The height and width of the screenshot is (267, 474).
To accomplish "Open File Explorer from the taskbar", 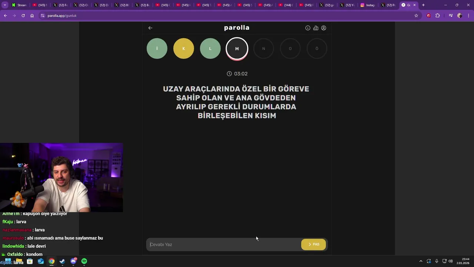I will click(x=19, y=261).
